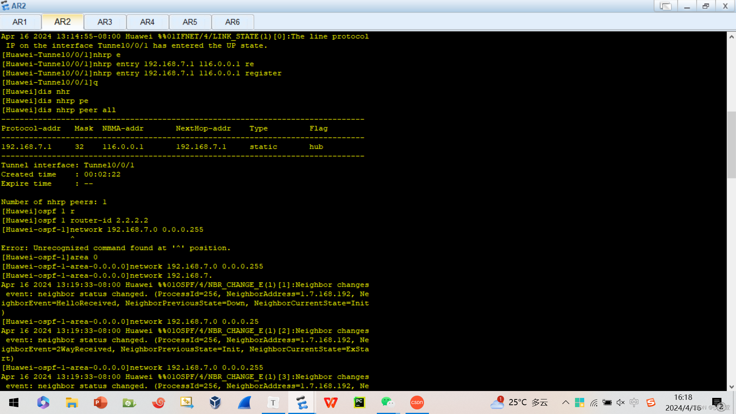
Task: Launch Microsoft Copilot from taskbar
Action: (x=43, y=402)
